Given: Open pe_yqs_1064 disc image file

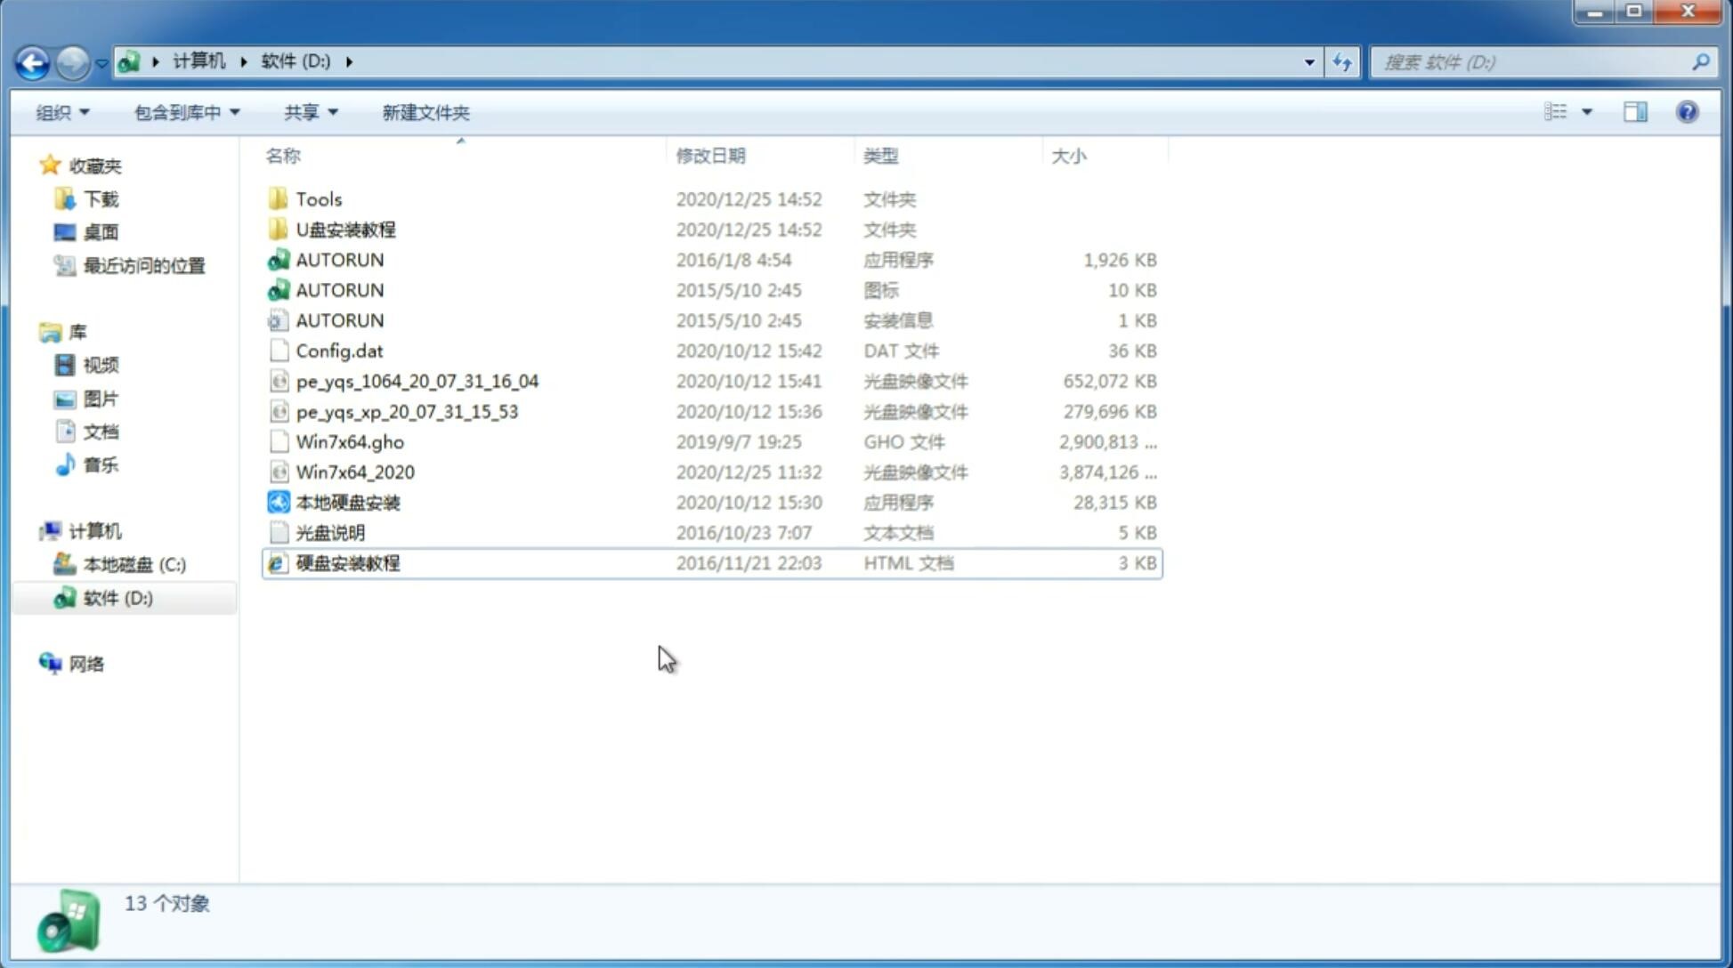Looking at the screenshot, I should click(417, 381).
